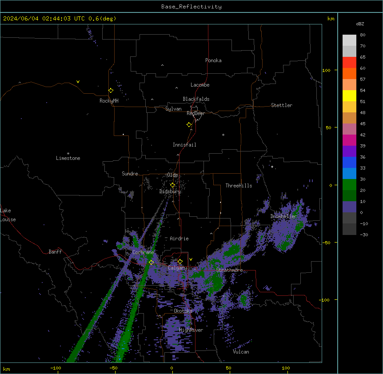Click the yellow diamond marker south of RedDeer
This screenshot has height=374, width=383.
click(x=189, y=125)
